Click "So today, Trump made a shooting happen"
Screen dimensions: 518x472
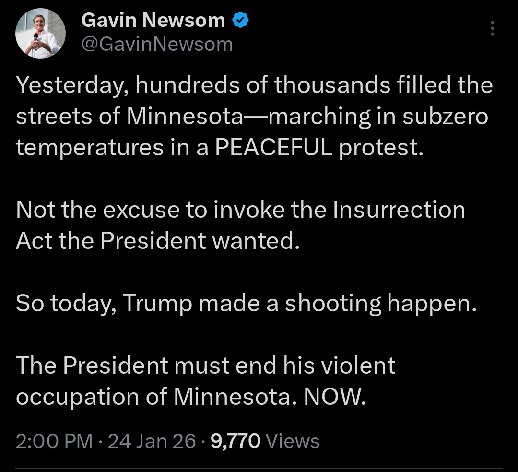[x=247, y=303]
